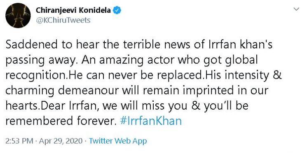Click the Chiranjeevi Konidela display name
The image size is (307, 153).
(x=73, y=10)
